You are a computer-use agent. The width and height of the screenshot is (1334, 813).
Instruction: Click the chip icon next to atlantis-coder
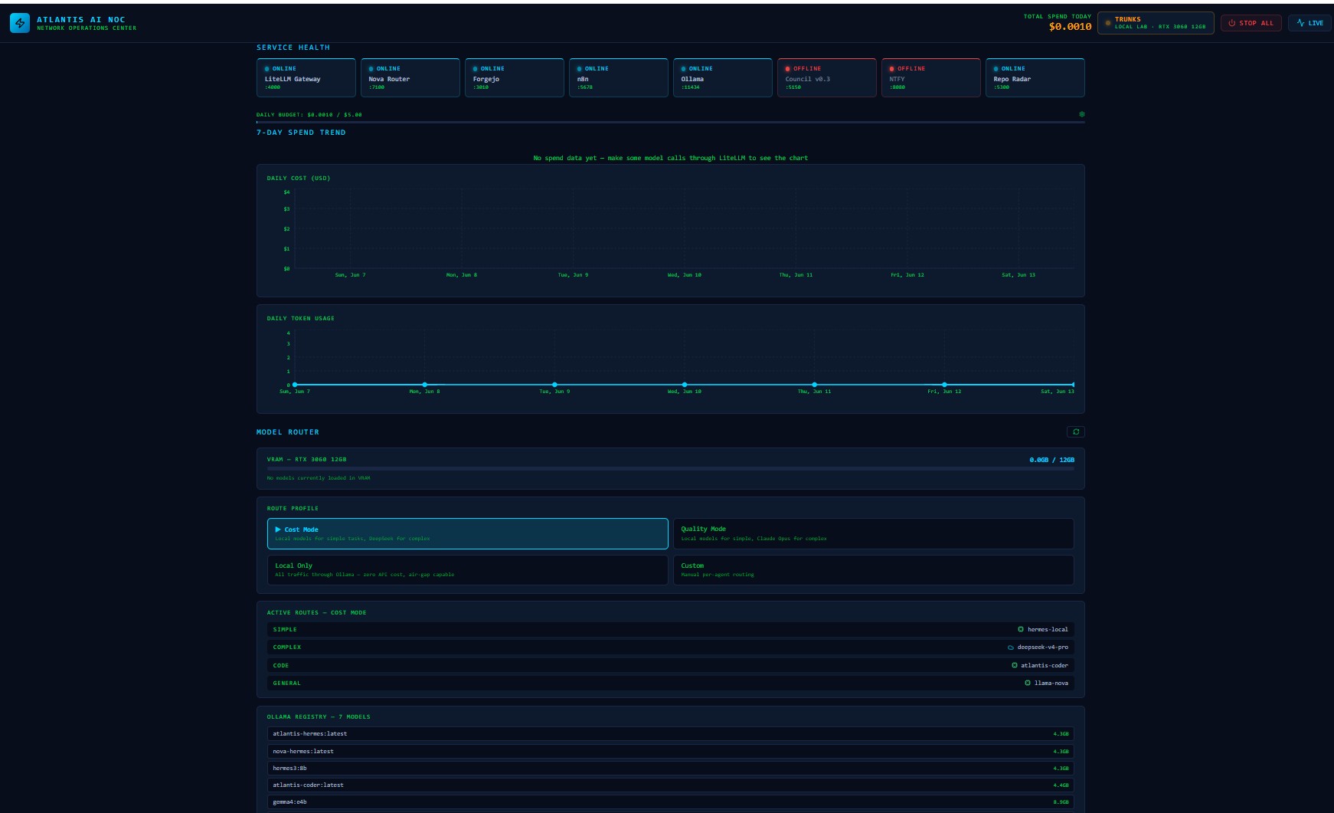[1015, 665]
